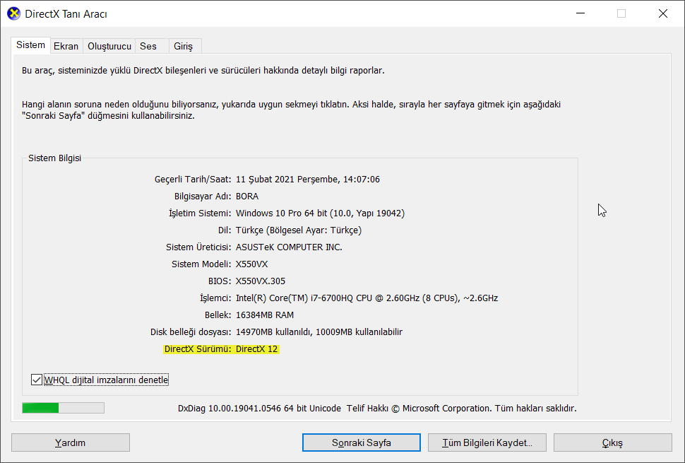Click highlighted DirectX 12 value
The width and height of the screenshot is (685, 463).
pos(256,349)
